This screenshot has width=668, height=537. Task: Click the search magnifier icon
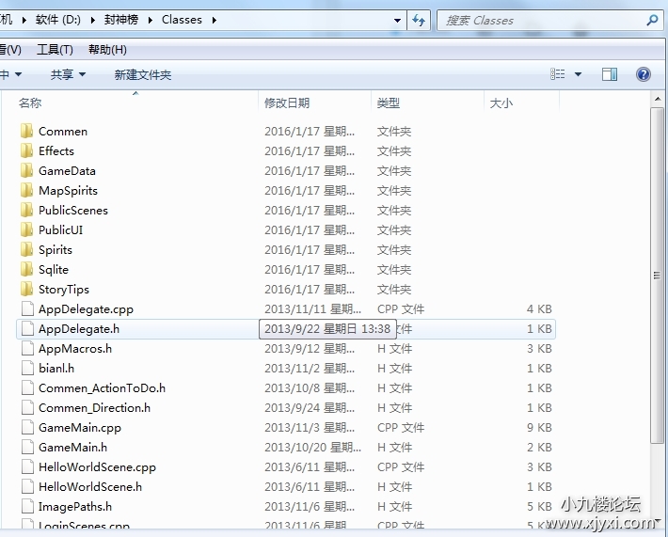point(651,20)
